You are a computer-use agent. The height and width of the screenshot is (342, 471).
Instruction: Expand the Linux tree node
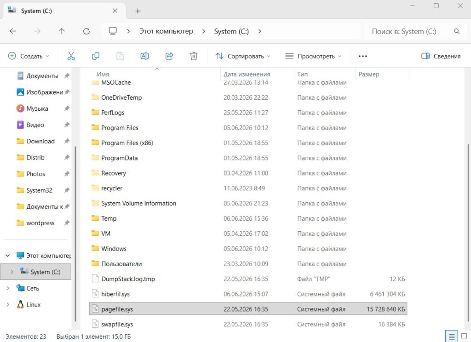(8, 304)
